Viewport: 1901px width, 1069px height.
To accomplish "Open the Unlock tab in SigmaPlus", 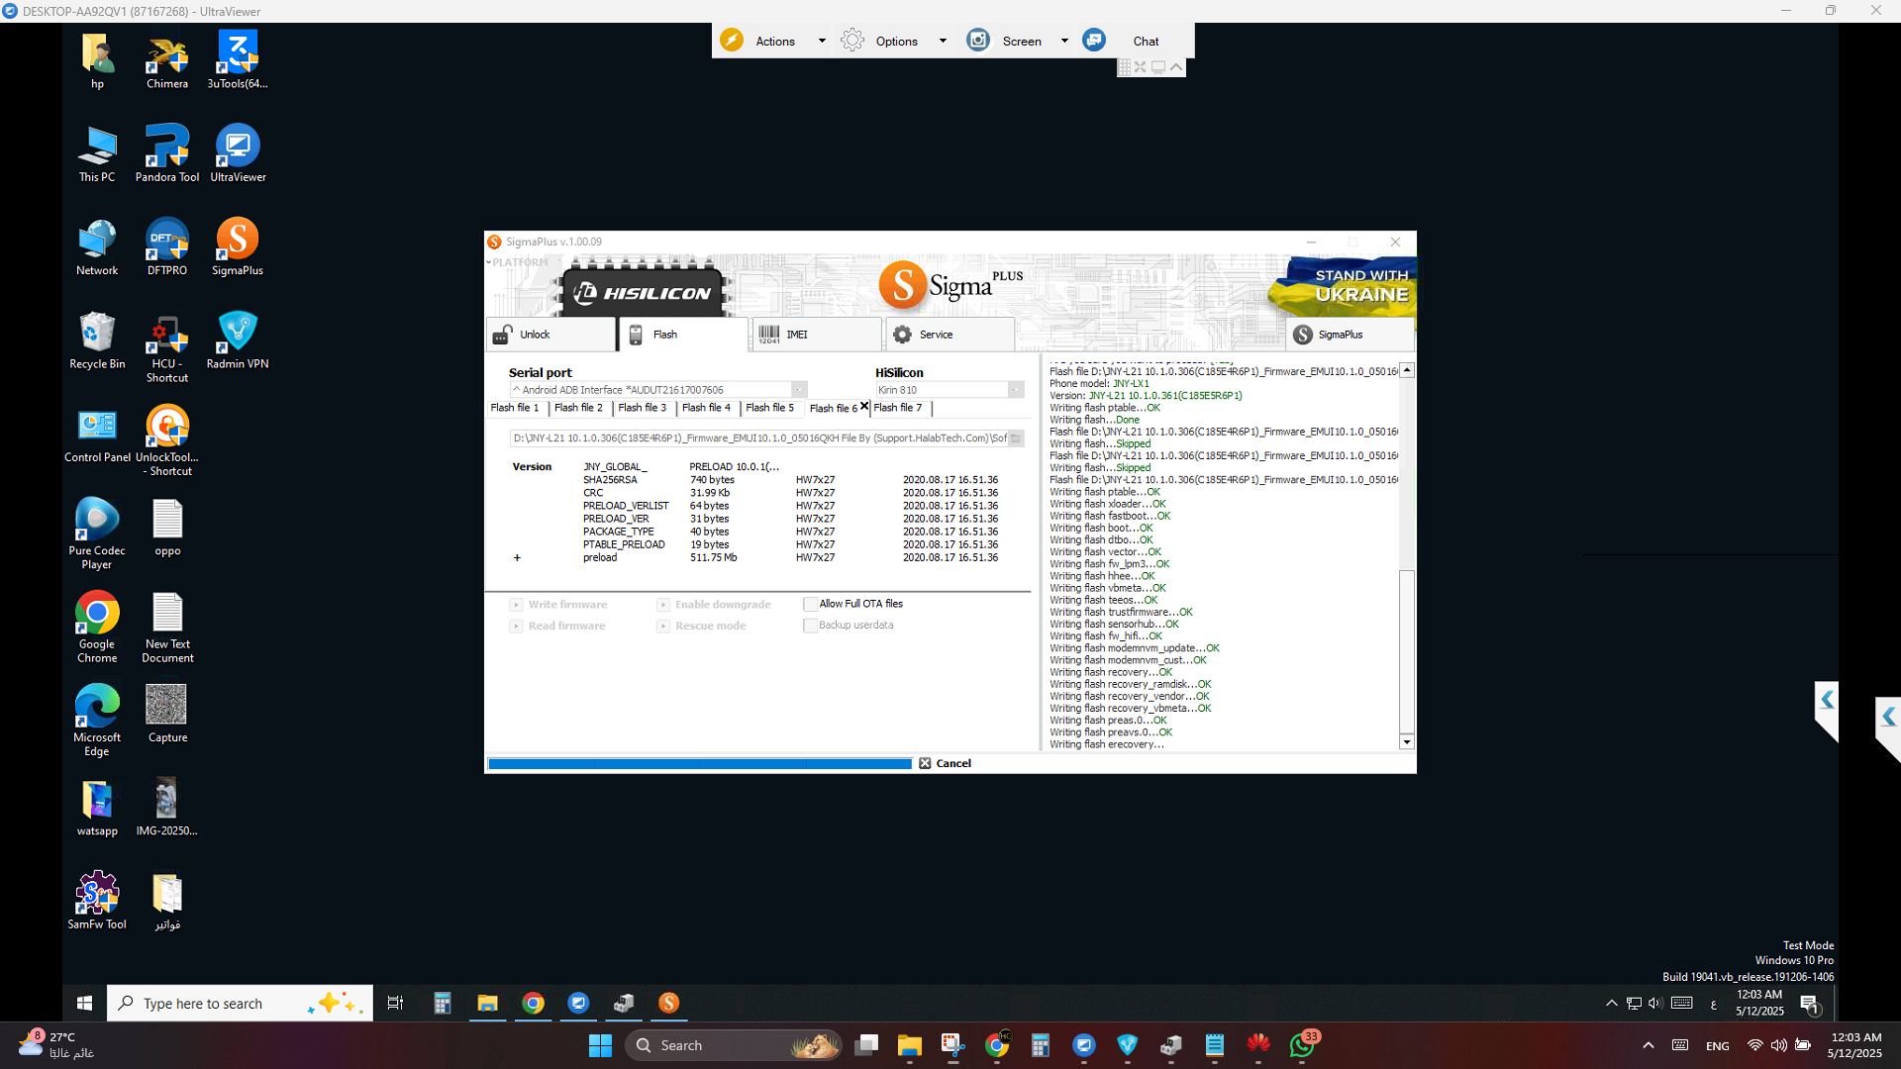I will (550, 335).
